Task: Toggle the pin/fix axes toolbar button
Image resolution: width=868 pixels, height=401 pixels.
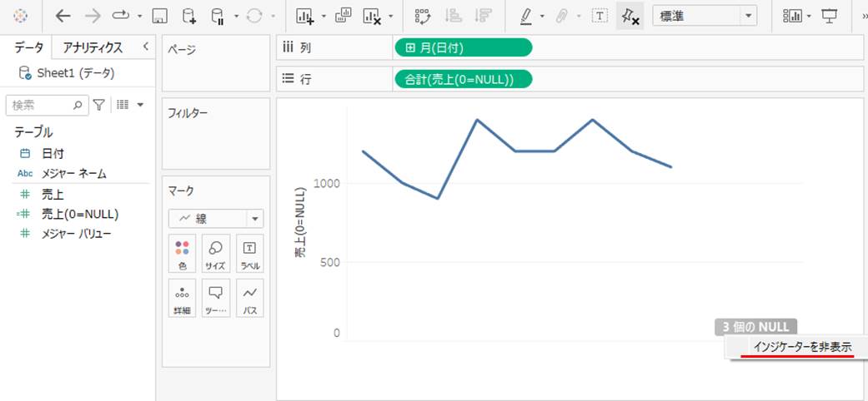Action: [630, 16]
